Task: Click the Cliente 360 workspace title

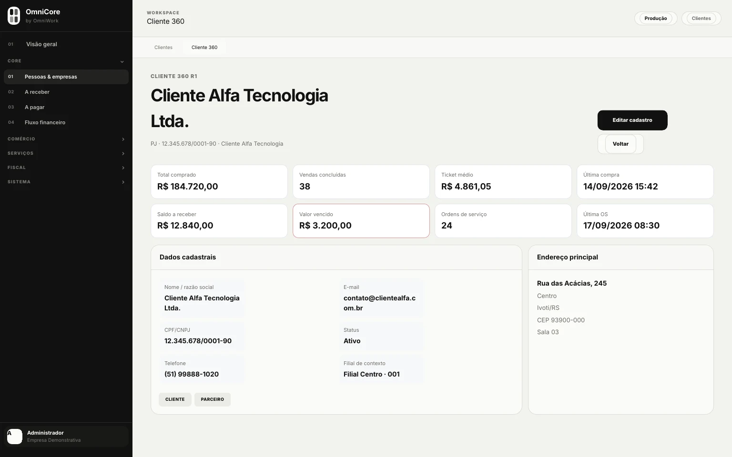Action: (x=165, y=21)
